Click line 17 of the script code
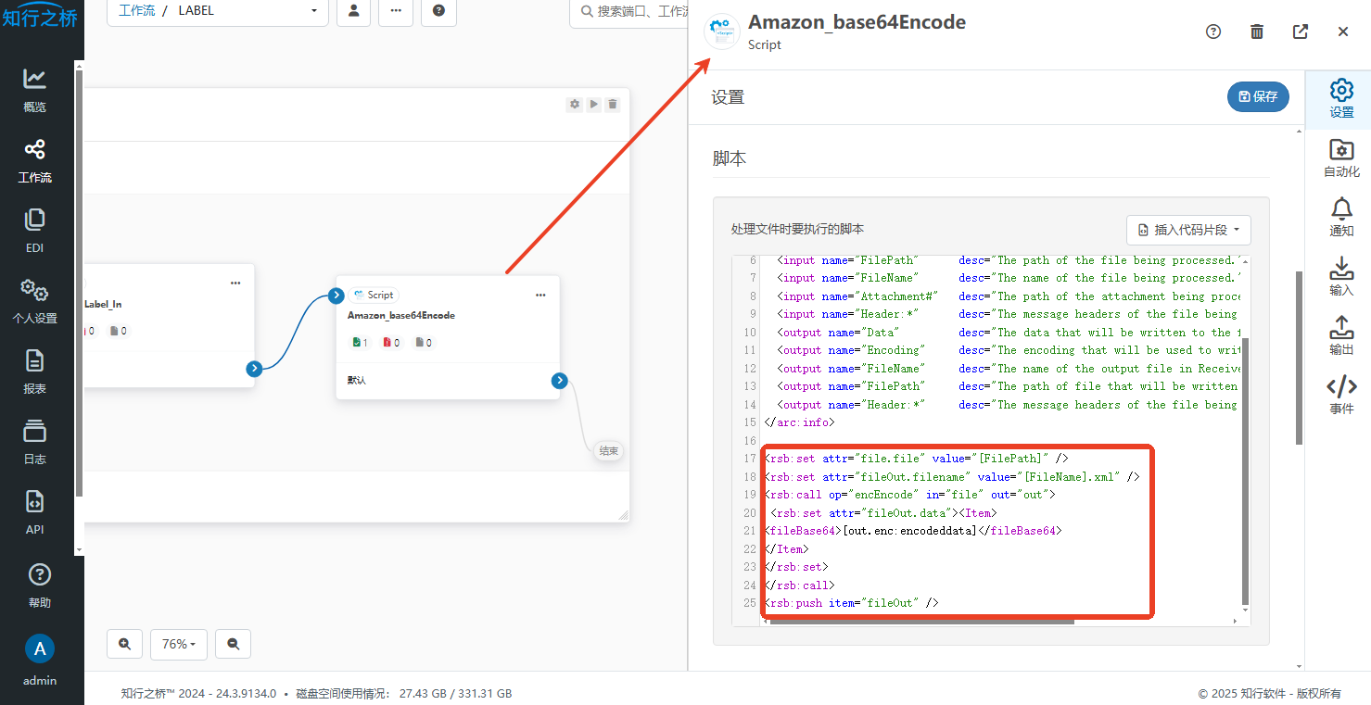The height and width of the screenshot is (705, 1371). pos(917,459)
